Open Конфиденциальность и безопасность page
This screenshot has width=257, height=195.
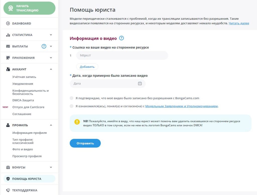click(30, 92)
